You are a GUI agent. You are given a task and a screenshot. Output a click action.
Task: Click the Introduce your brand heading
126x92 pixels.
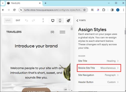[x=36, y=46]
